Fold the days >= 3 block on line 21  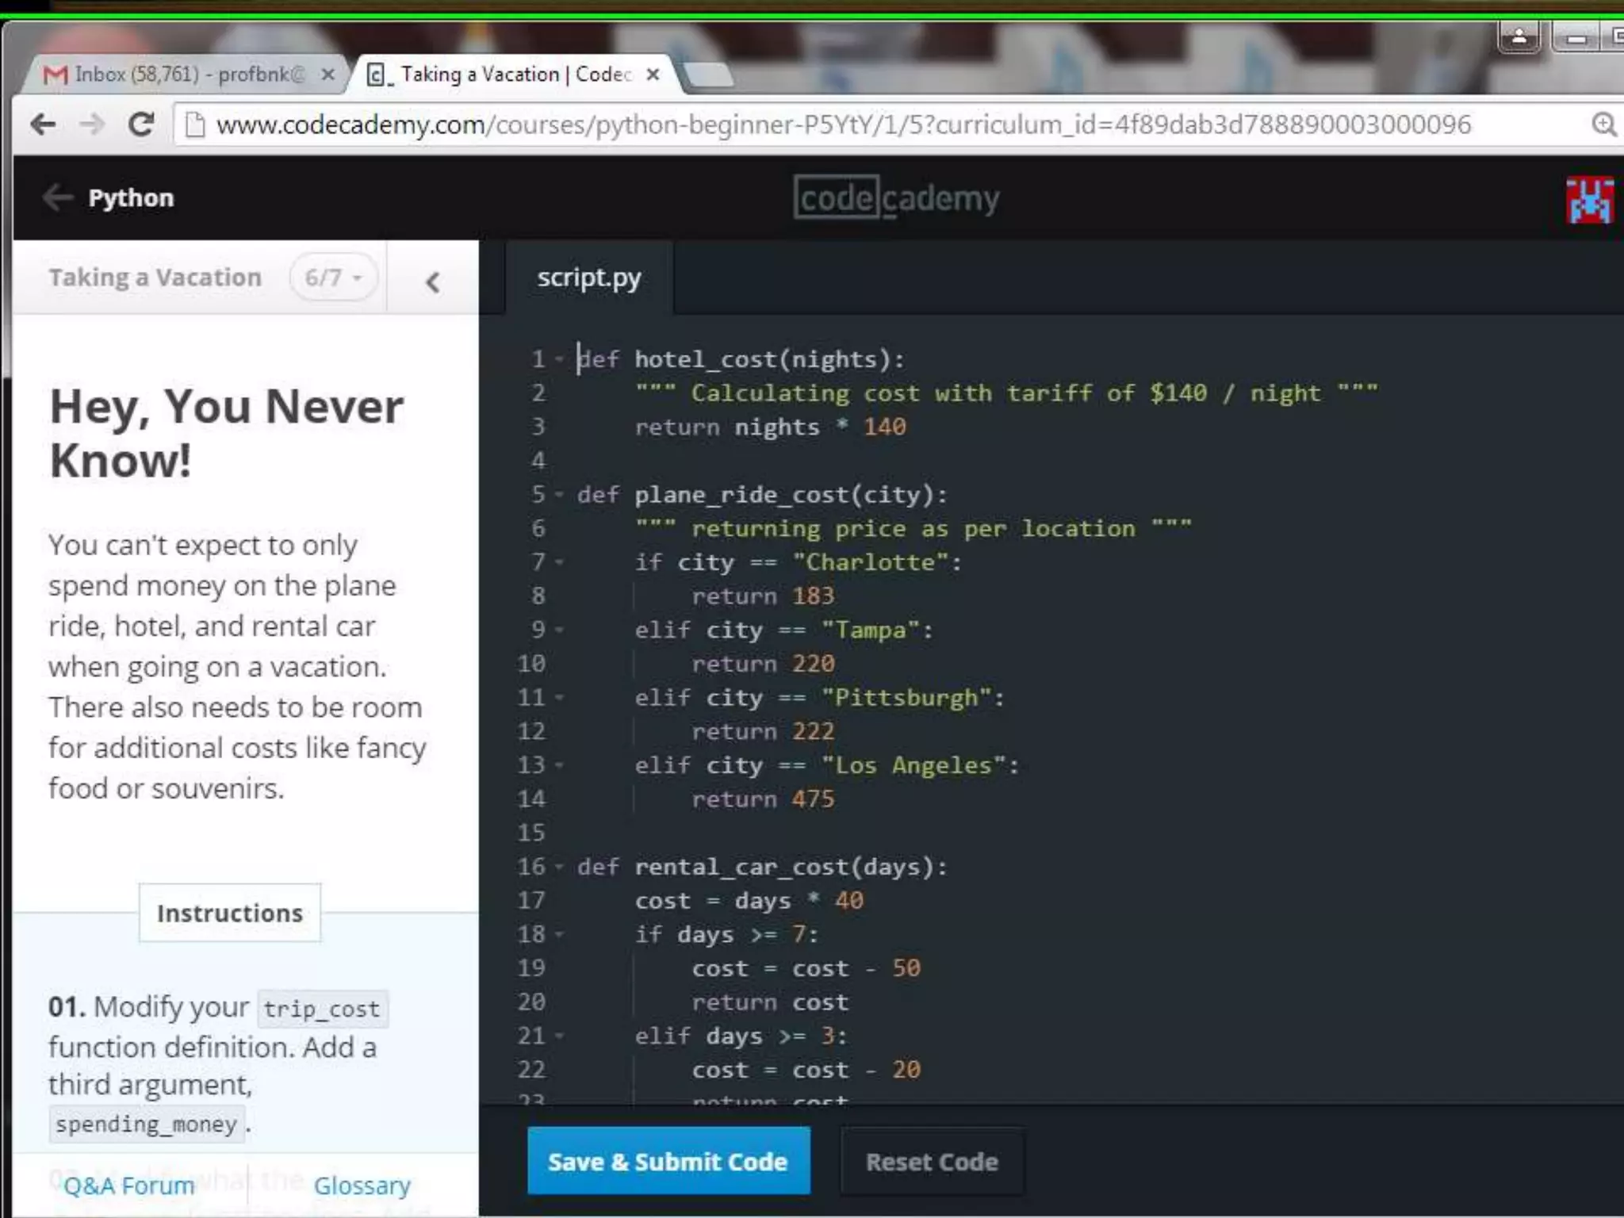point(559,1036)
